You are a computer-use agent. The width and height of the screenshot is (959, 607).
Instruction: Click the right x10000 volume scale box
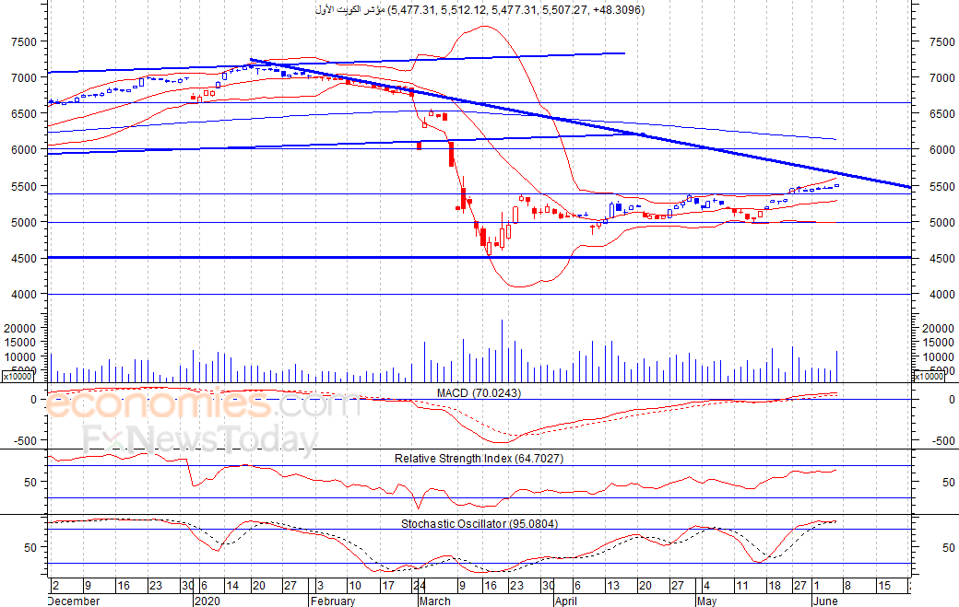[x=929, y=377]
